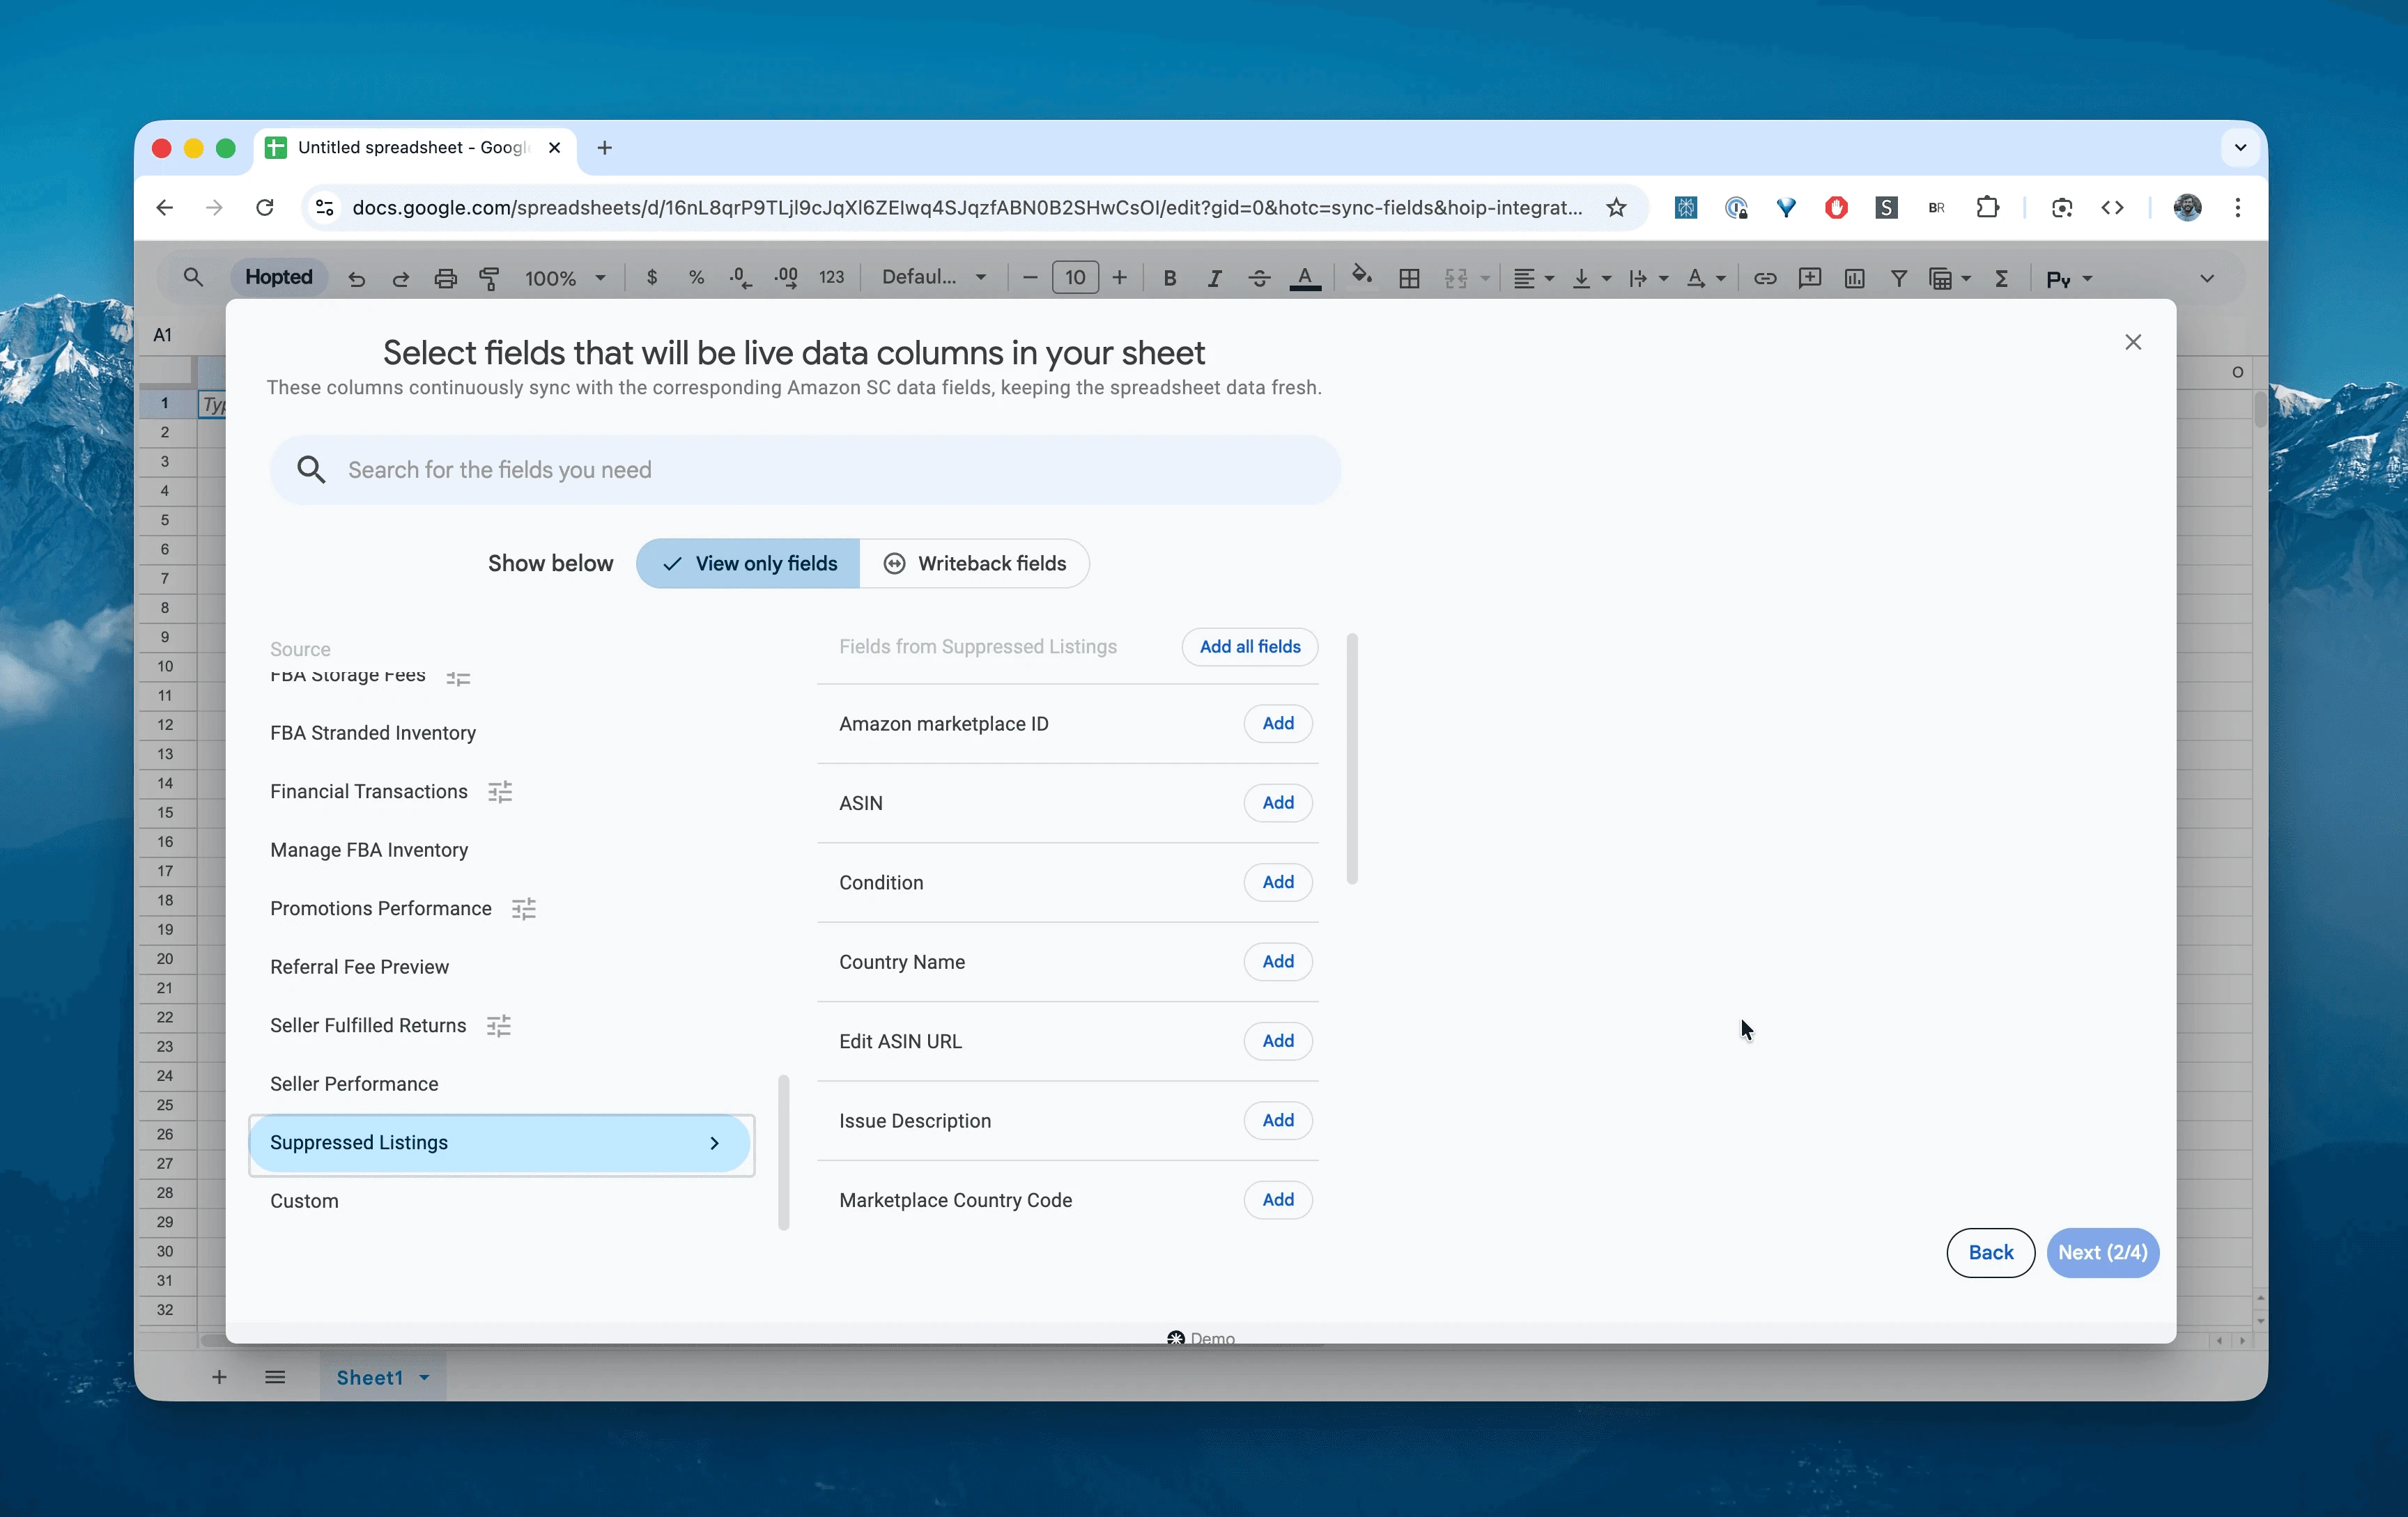Click the insert chart icon
This screenshot has height=1517, width=2408.
pos(1854,278)
